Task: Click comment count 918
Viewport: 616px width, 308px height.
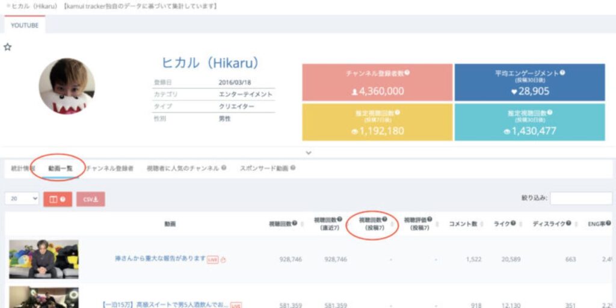Action: (x=476, y=305)
